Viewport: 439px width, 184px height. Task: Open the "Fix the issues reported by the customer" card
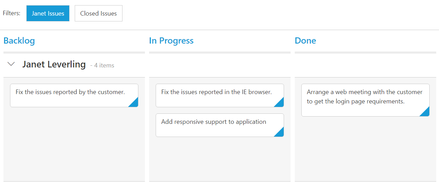[70, 92]
